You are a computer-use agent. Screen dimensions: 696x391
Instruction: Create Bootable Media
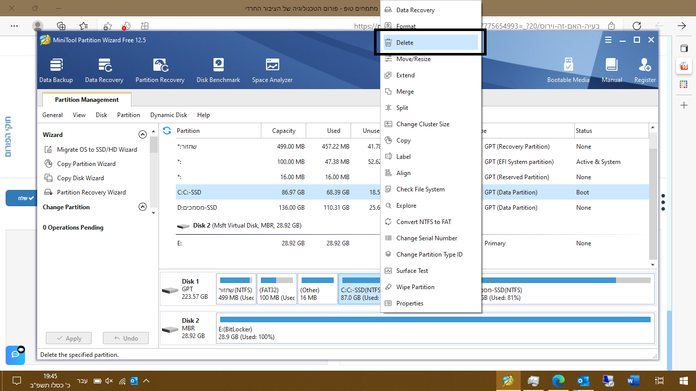pos(568,71)
